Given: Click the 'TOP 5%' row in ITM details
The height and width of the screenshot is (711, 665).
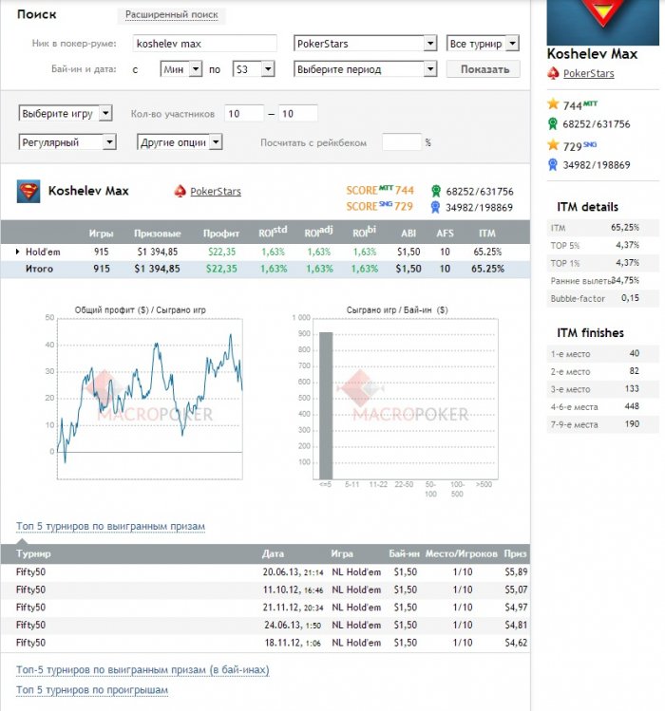Looking at the screenshot, I should coord(603,245).
